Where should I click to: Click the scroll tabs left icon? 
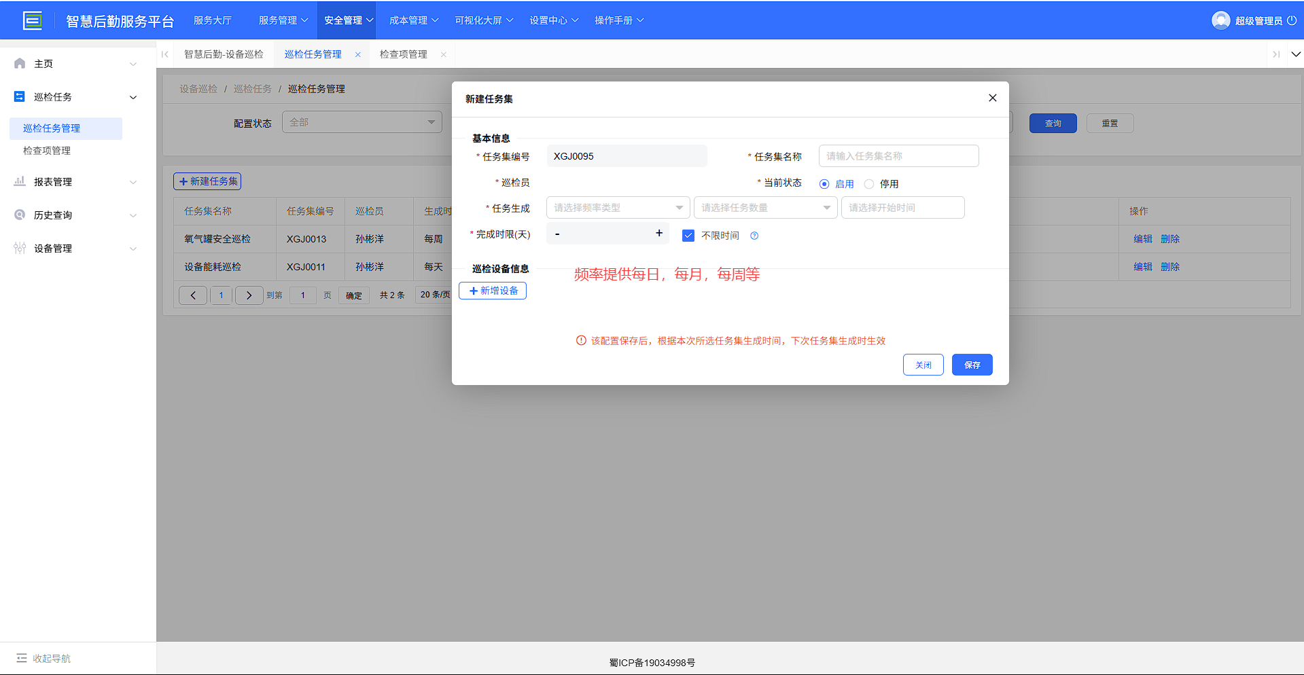click(165, 54)
